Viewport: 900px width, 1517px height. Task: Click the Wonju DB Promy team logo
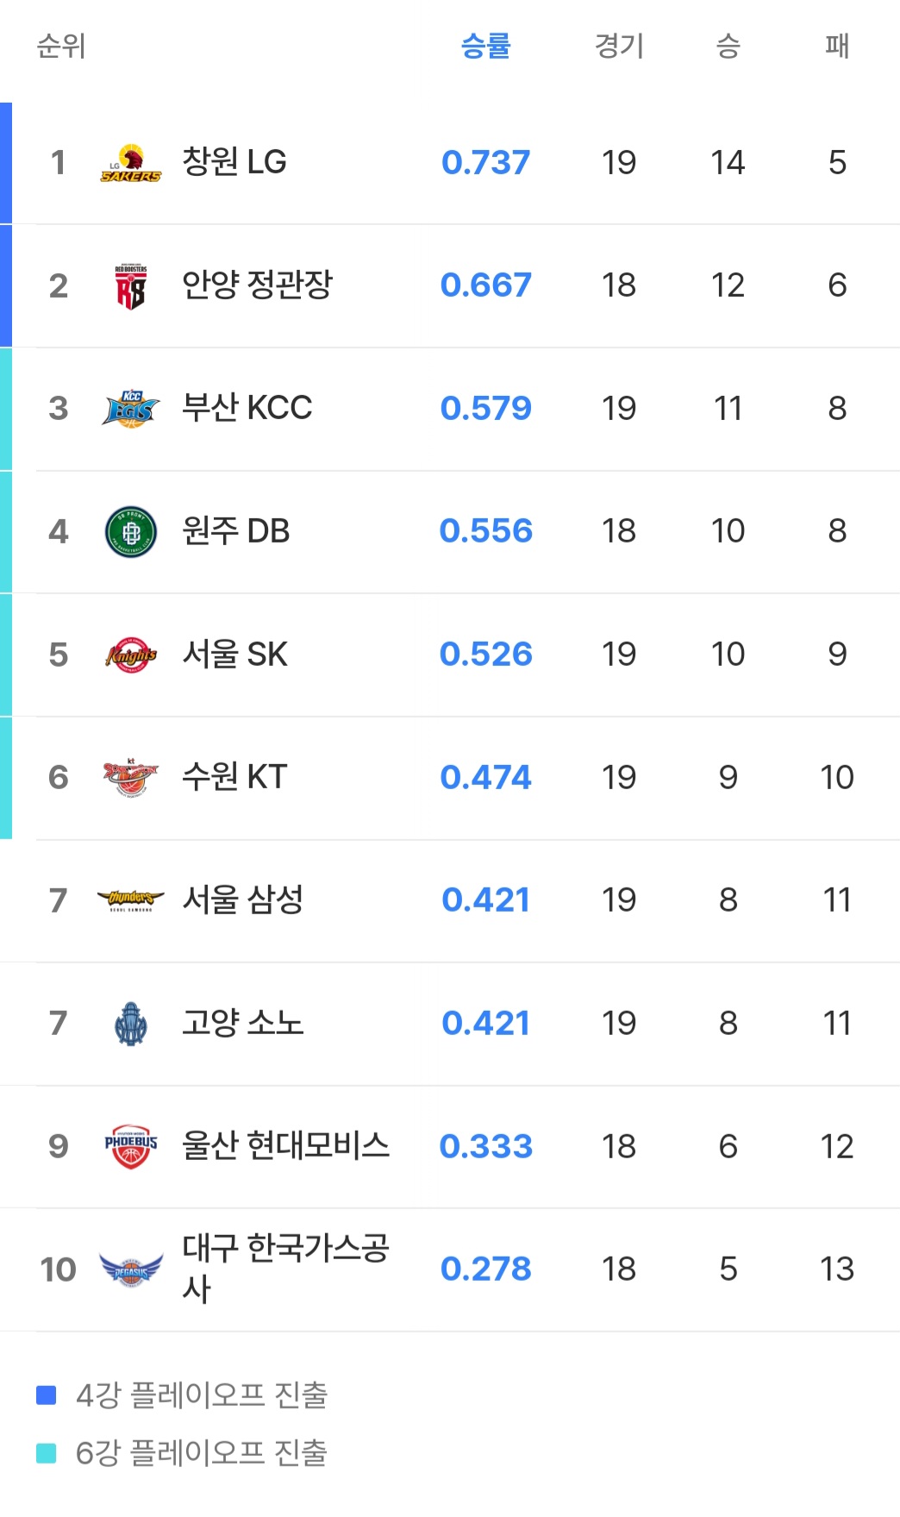pos(131,532)
